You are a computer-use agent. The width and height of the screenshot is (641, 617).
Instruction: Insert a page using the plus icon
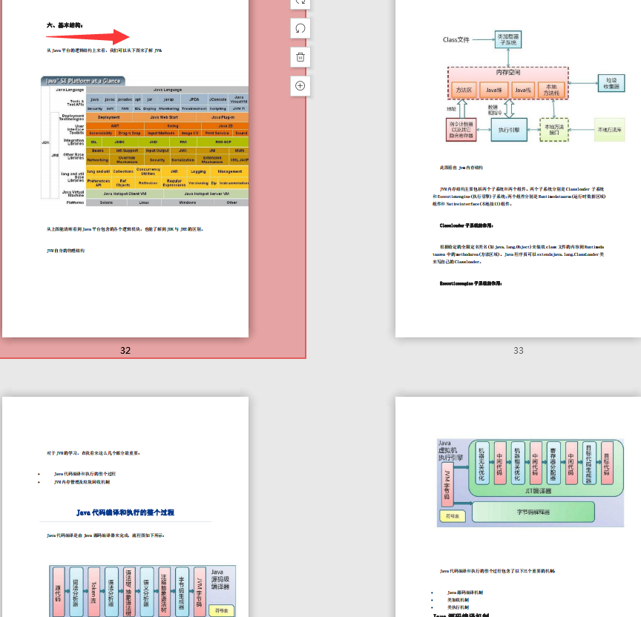pos(300,86)
